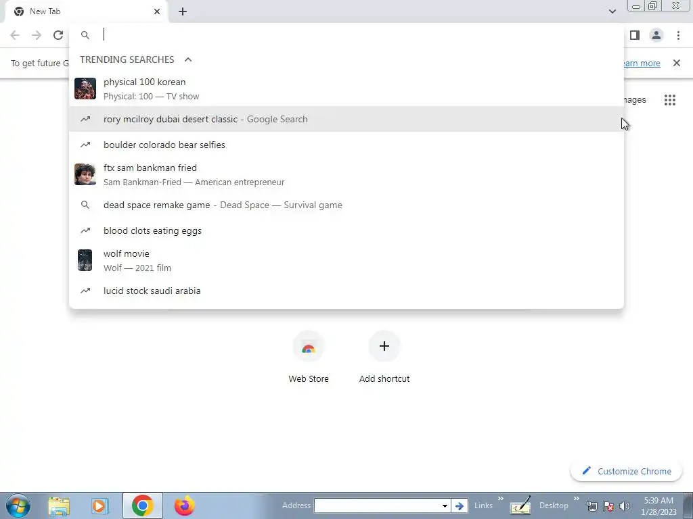
Task: Click the omnibox search magnifier icon
Action: (x=85, y=35)
